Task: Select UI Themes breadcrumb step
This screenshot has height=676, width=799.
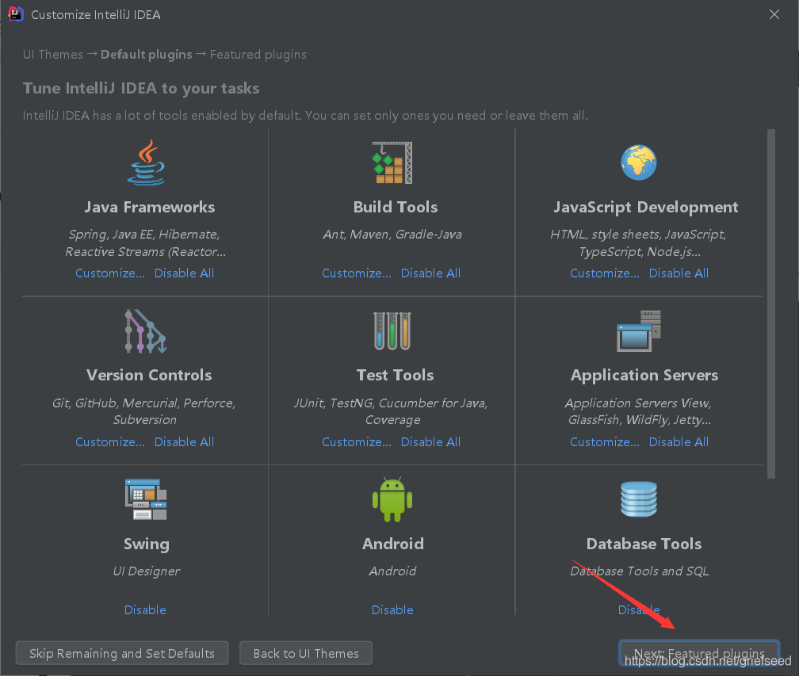Action: (53, 55)
